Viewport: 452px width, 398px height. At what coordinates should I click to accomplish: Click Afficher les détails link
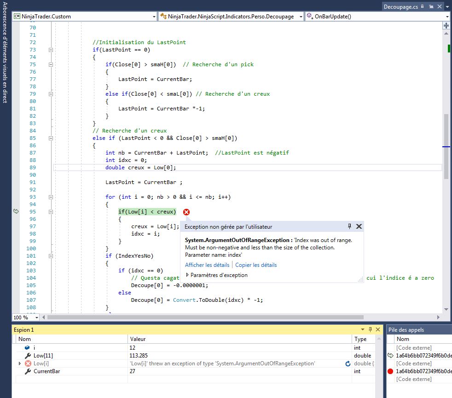pyautogui.click(x=207, y=265)
